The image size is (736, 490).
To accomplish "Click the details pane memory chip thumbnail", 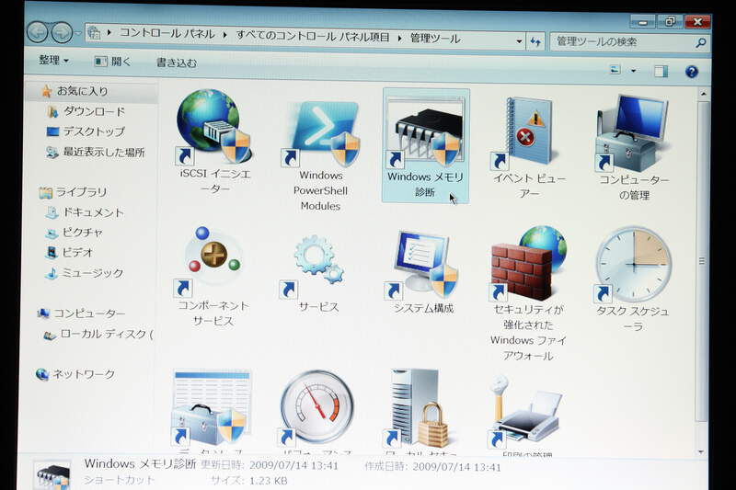I will coord(53,476).
